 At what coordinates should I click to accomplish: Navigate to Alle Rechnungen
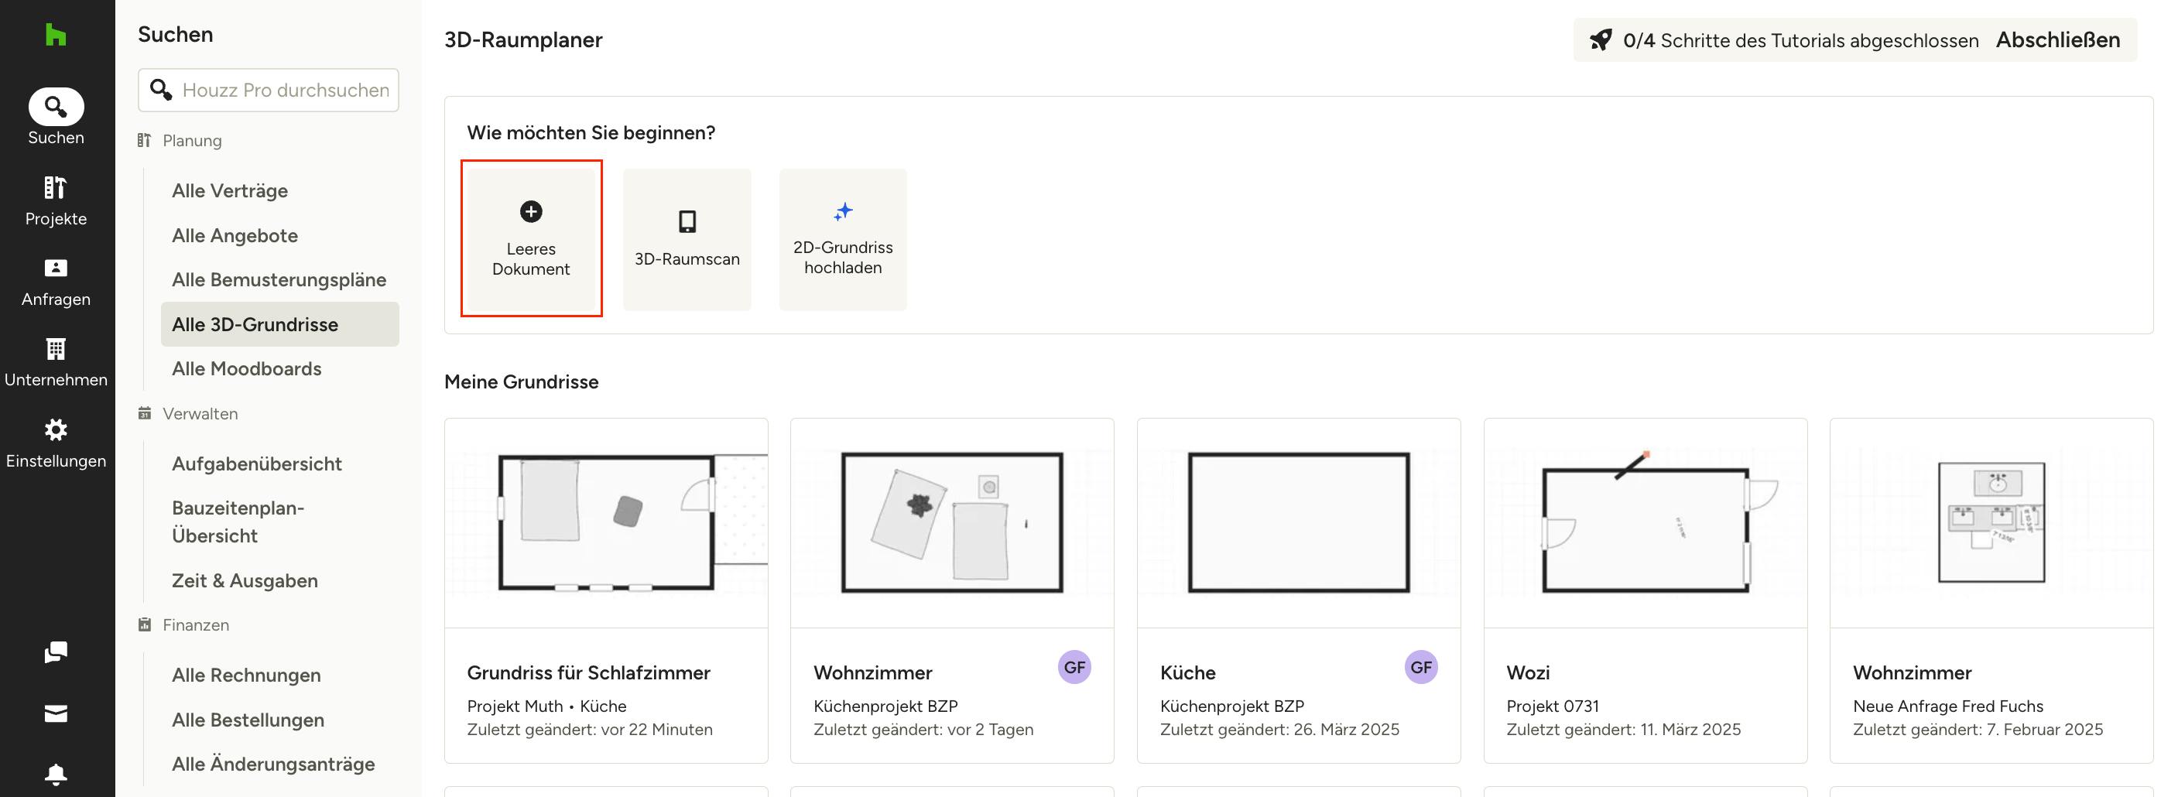[247, 676]
